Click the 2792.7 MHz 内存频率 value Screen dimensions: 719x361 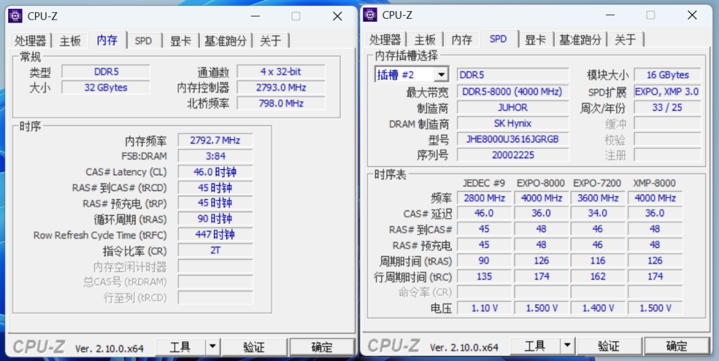(x=215, y=140)
